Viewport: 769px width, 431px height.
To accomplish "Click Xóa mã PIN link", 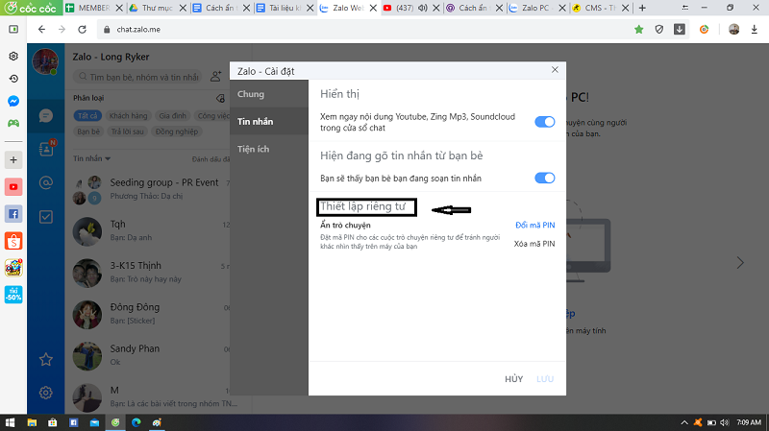I will [x=534, y=244].
